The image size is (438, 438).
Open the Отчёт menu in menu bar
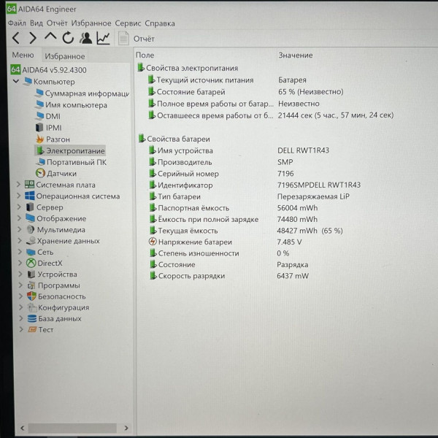[x=57, y=23]
